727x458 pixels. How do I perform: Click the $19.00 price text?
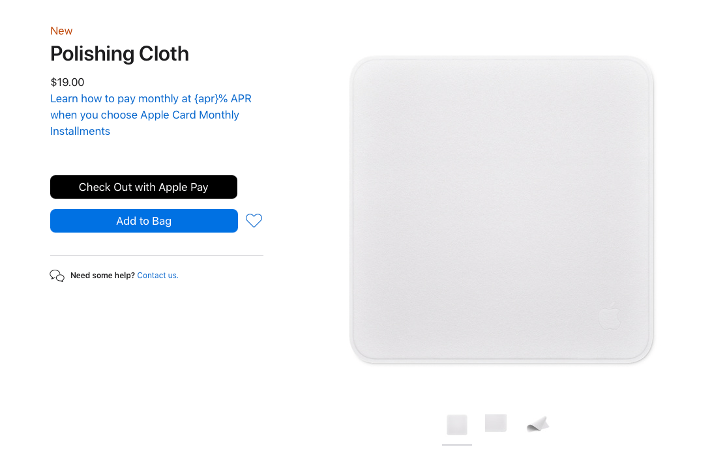pos(67,83)
